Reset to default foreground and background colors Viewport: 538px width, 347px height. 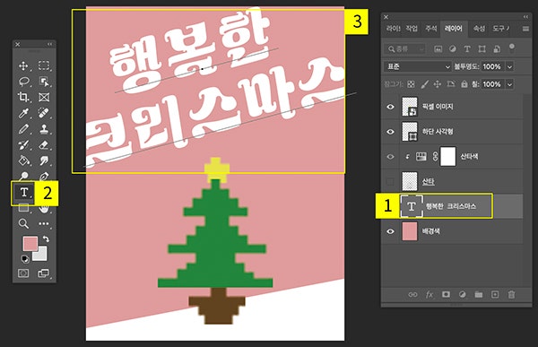[25, 259]
